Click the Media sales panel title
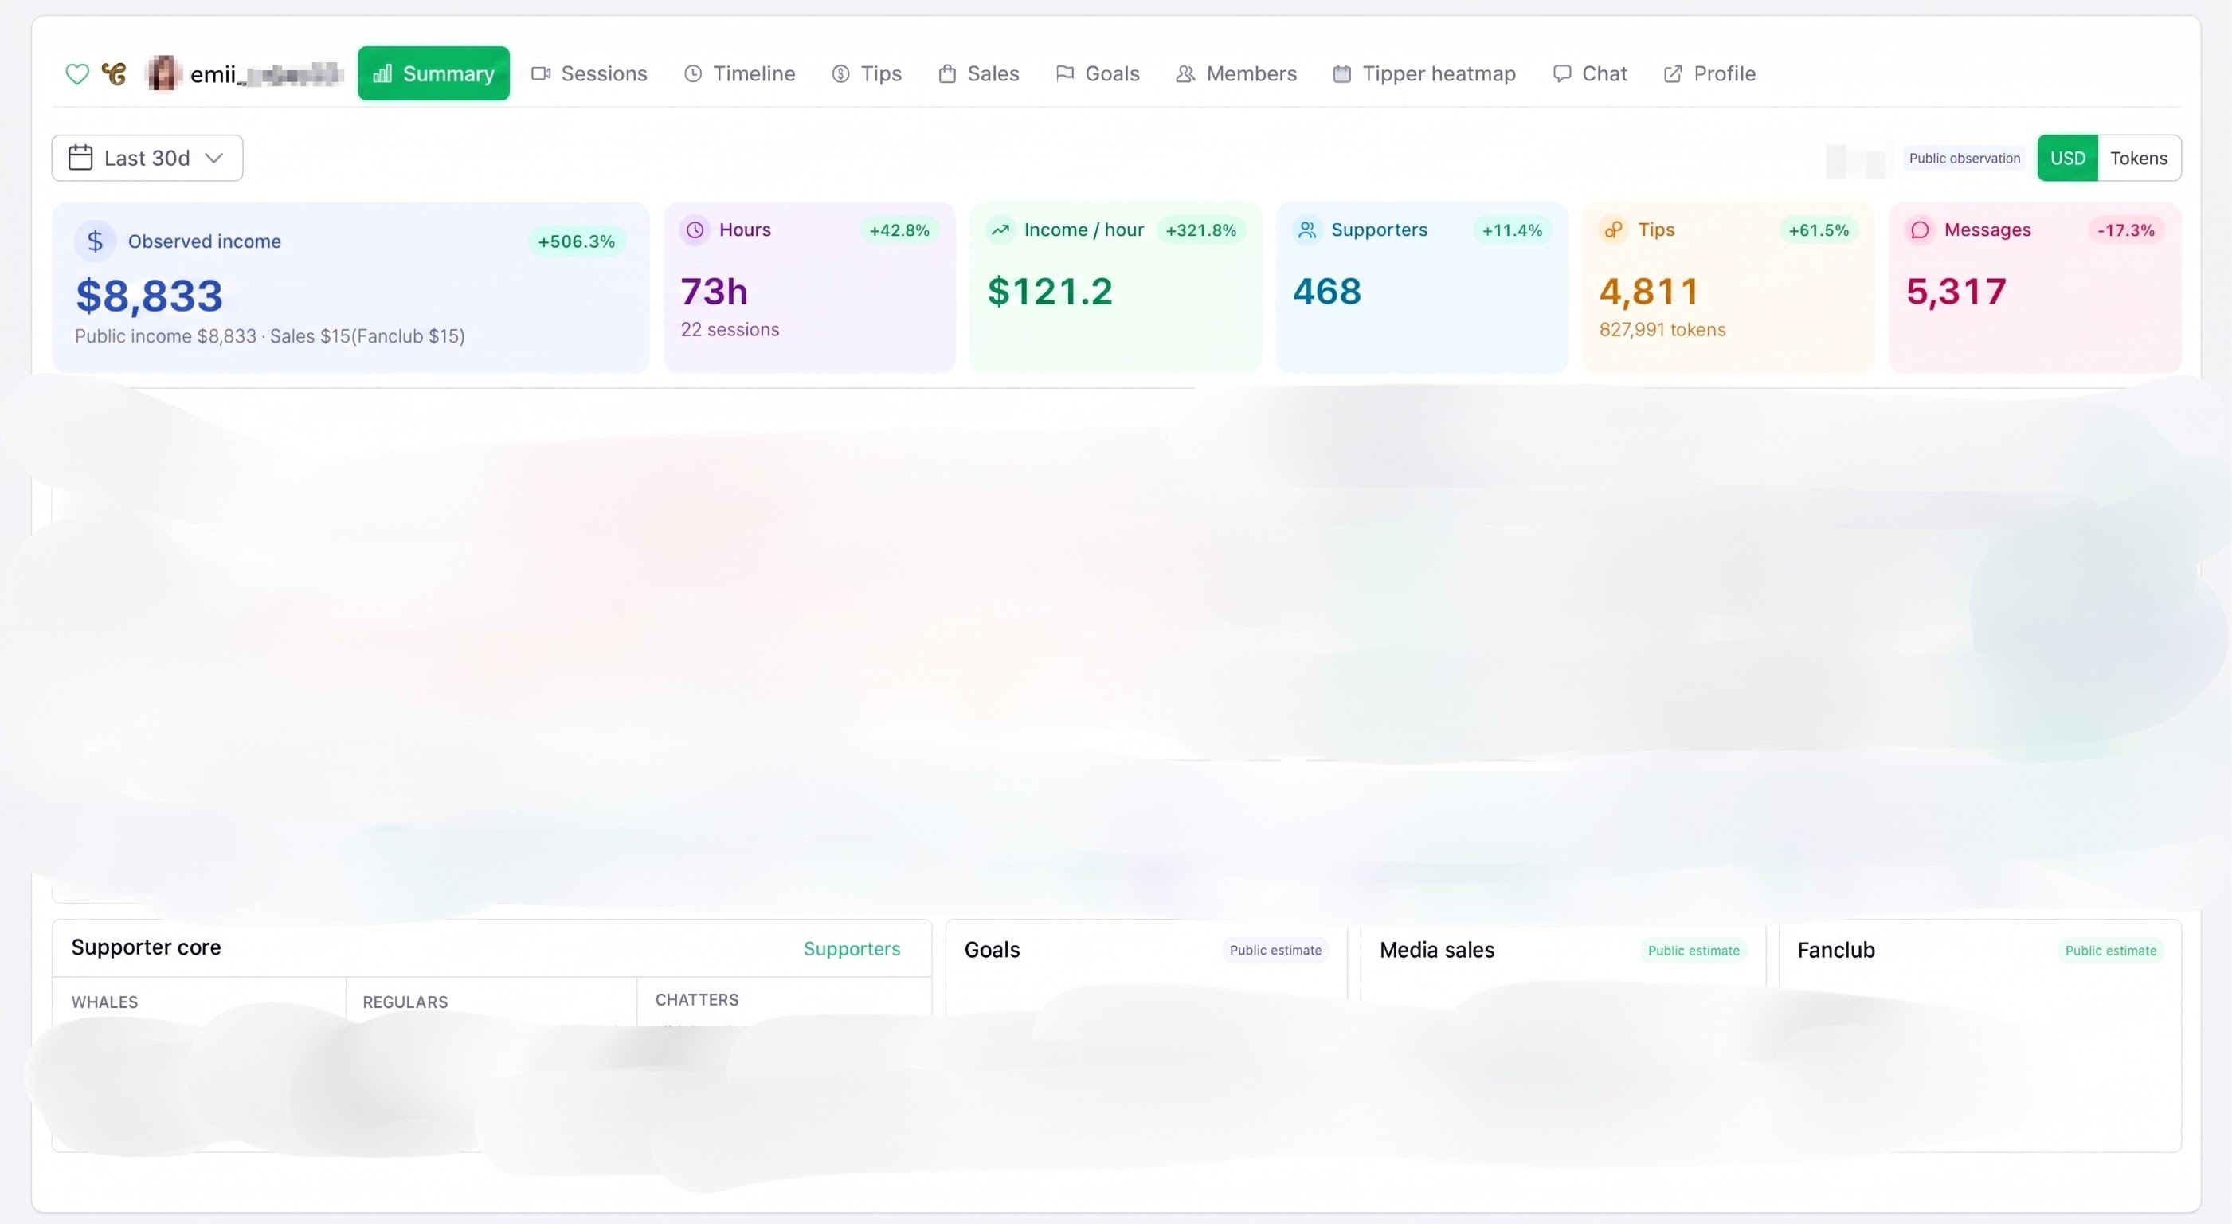Viewport: 2232px width, 1224px height. [1436, 950]
